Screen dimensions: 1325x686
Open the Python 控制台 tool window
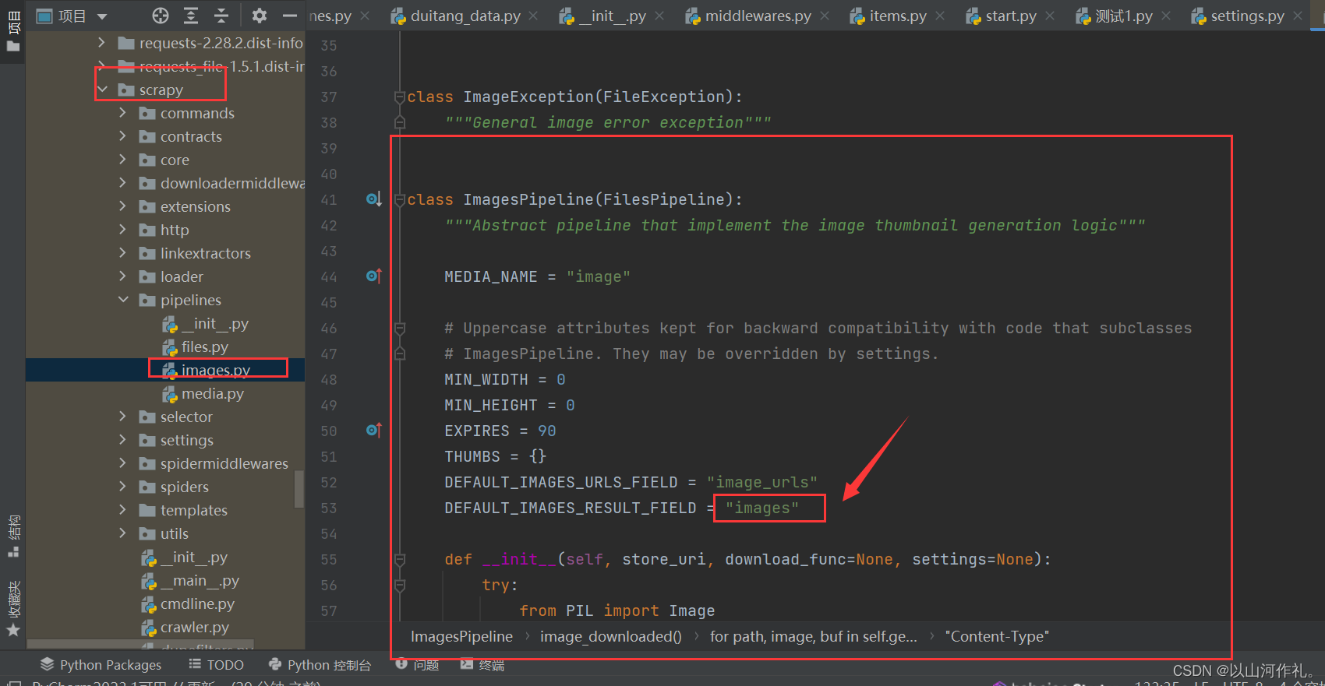coord(320,664)
